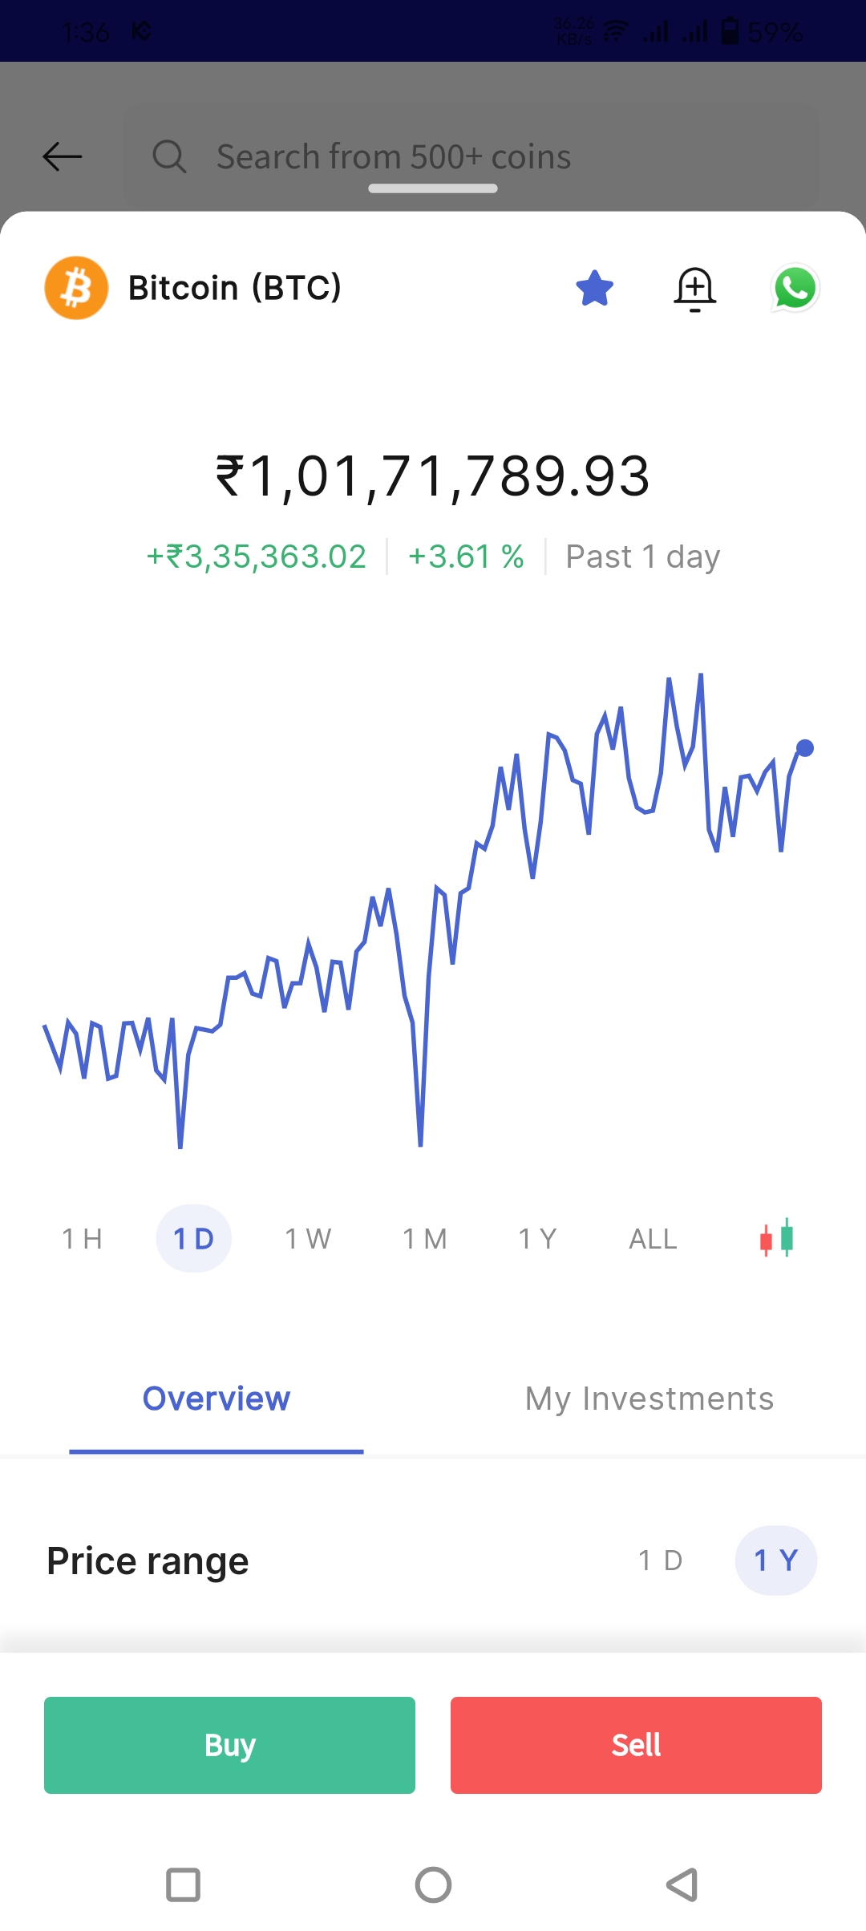The image size is (866, 1931).
Task: Set Price range to 1 Y
Action: click(775, 1561)
